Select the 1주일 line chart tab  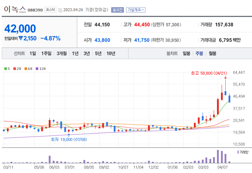pyautogui.click(x=46, y=53)
